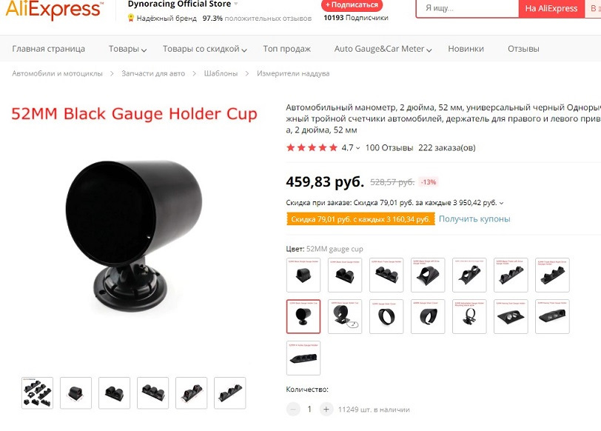Screen dimensions: 601x431
Task: Pick the adjustable clamp gauge holder variant
Action: coord(469,316)
